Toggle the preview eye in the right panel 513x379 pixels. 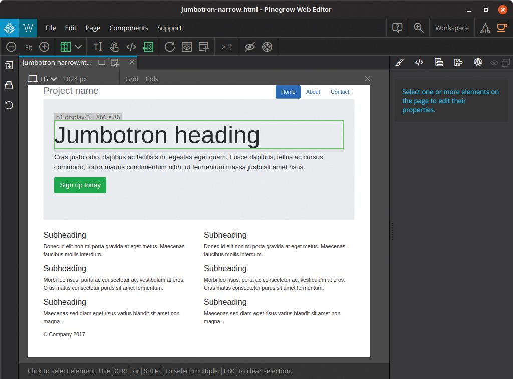point(494,62)
